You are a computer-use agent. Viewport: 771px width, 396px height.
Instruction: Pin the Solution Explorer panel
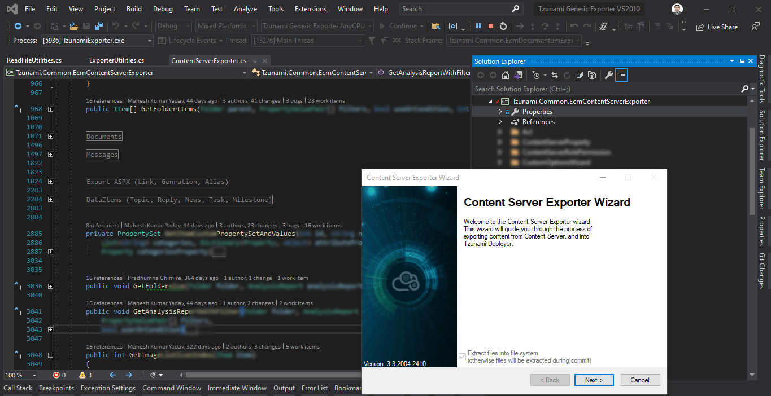(742, 61)
